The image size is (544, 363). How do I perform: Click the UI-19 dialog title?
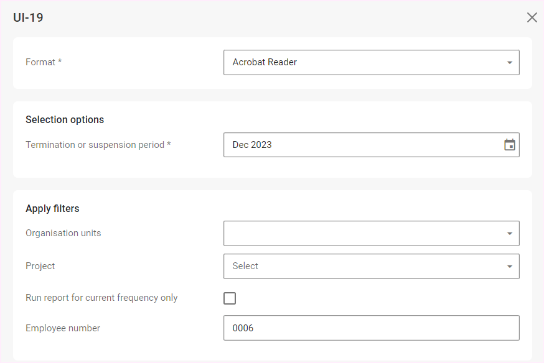pos(28,17)
